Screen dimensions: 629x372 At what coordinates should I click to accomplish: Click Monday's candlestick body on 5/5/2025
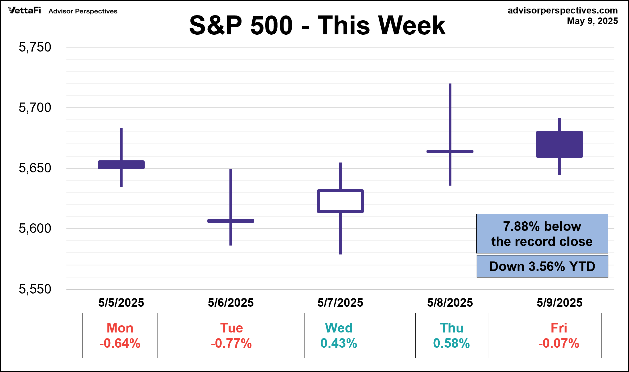(121, 165)
